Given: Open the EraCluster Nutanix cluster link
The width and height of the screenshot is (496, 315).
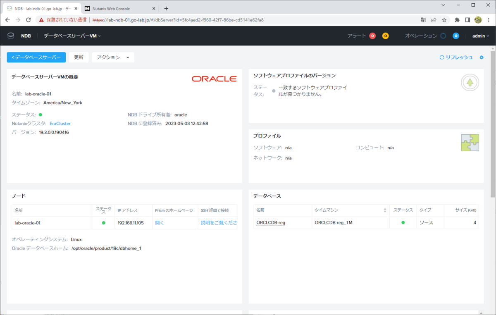Looking at the screenshot, I should click(x=60, y=124).
